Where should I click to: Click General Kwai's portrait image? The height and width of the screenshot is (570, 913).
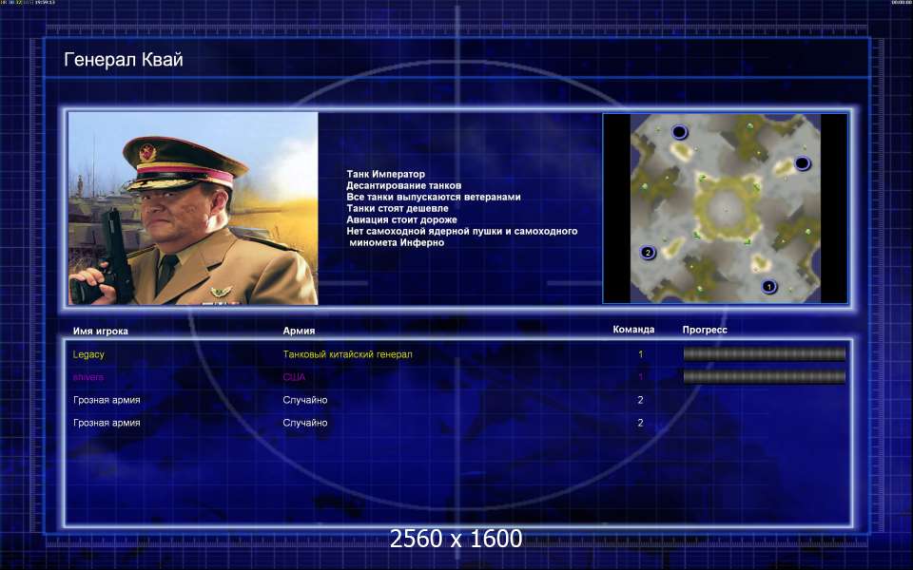click(x=193, y=208)
